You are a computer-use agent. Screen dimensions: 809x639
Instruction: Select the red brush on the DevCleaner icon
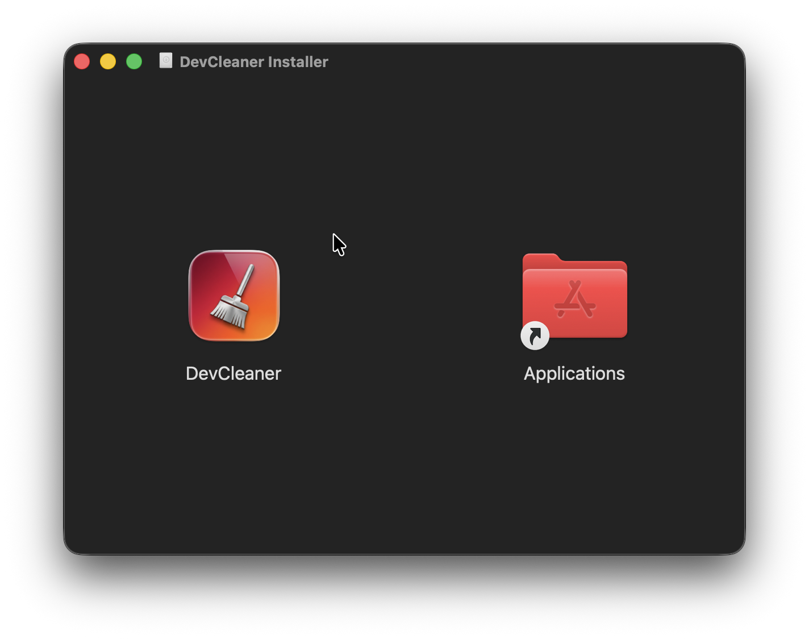[233, 296]
